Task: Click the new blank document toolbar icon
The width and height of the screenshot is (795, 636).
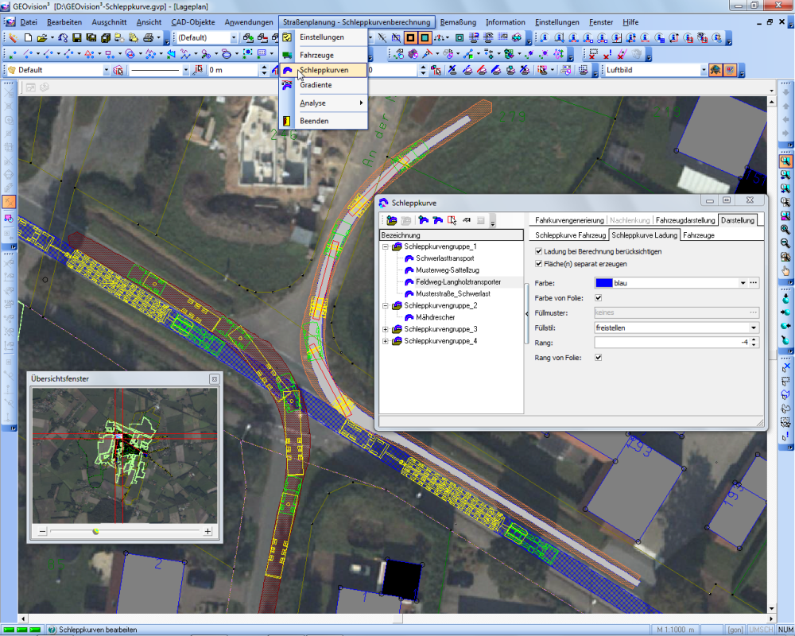Action: point(27,37)
